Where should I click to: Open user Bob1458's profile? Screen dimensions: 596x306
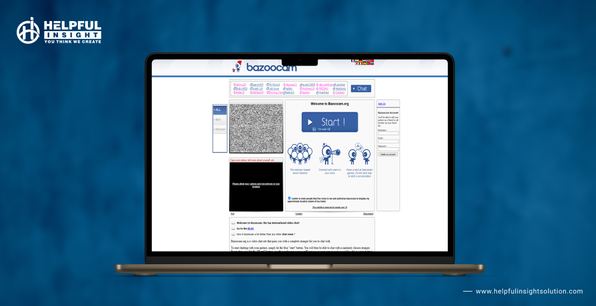tap(242, 88)
